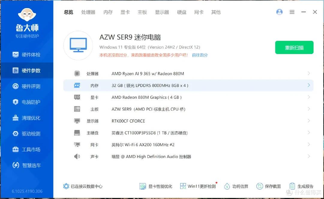Click the 内存 RAM icon

(x=77, y=85)
